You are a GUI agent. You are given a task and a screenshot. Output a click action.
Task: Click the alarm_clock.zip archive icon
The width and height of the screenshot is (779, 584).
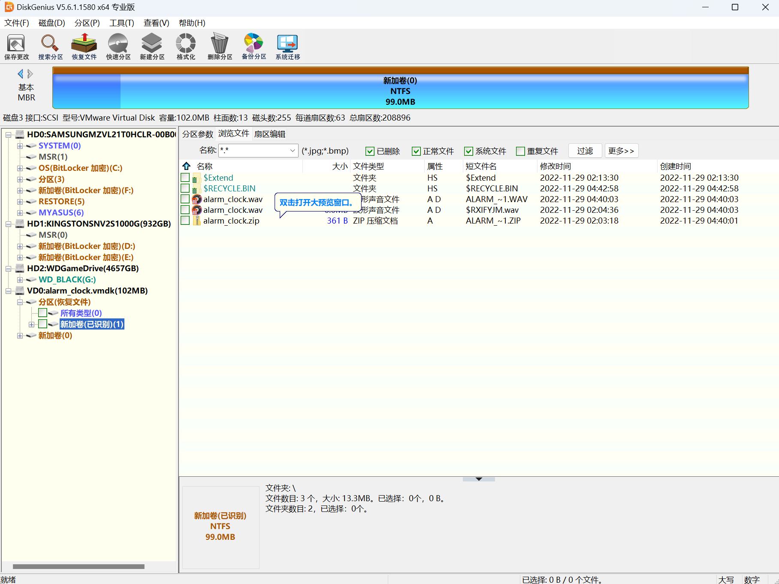pyautogui.click(x=196, y=221)
